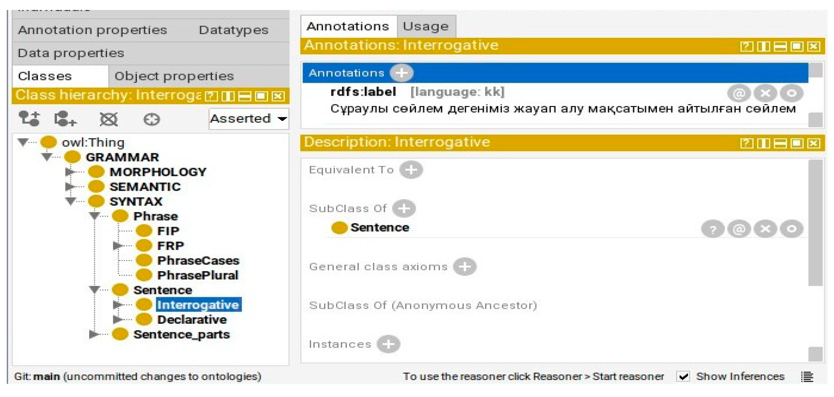Viewport: 834px width, 397px height.
Task: Open the Object properties tab
Action: click(x=174, y=76)
